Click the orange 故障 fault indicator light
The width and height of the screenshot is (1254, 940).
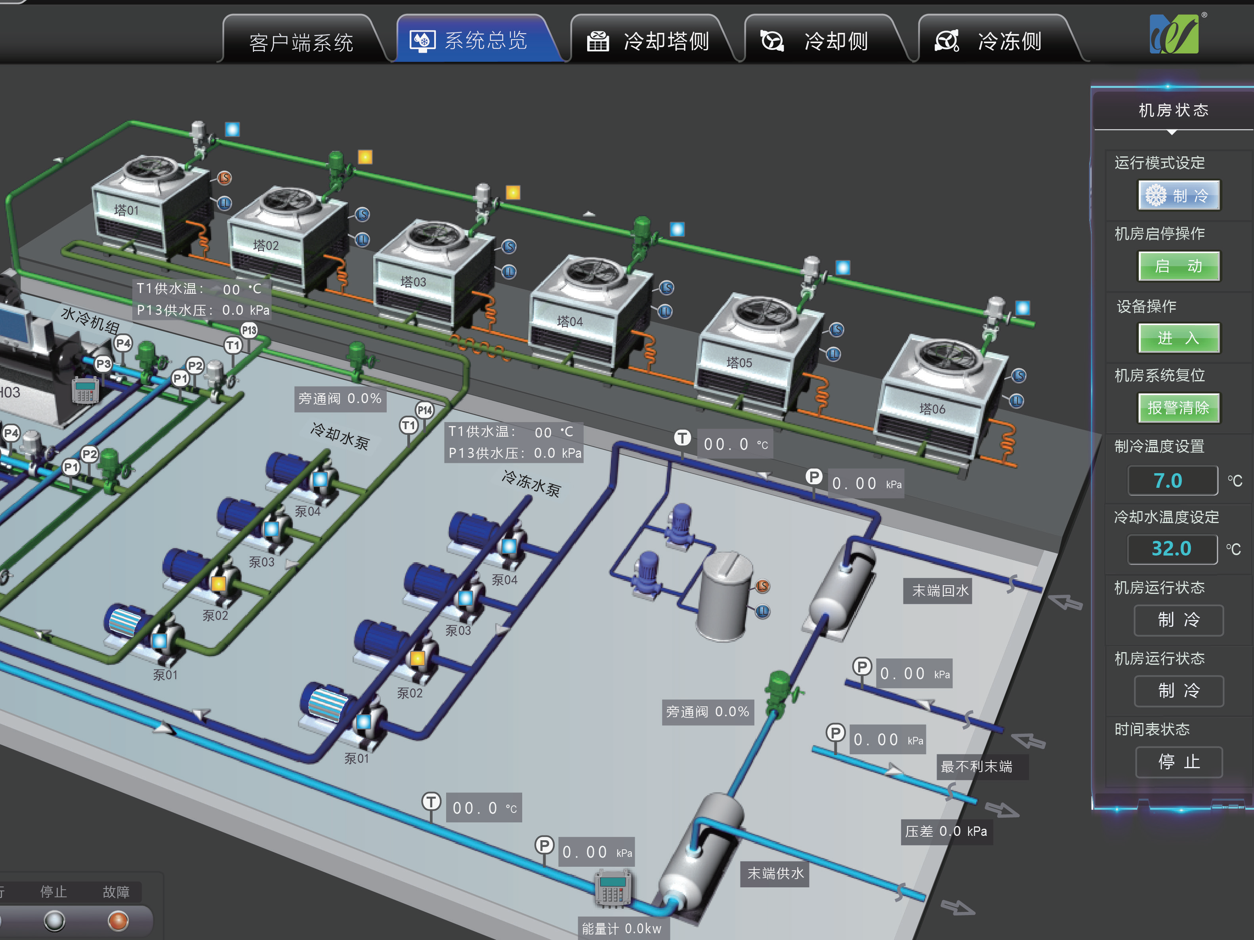coord(118,921)
